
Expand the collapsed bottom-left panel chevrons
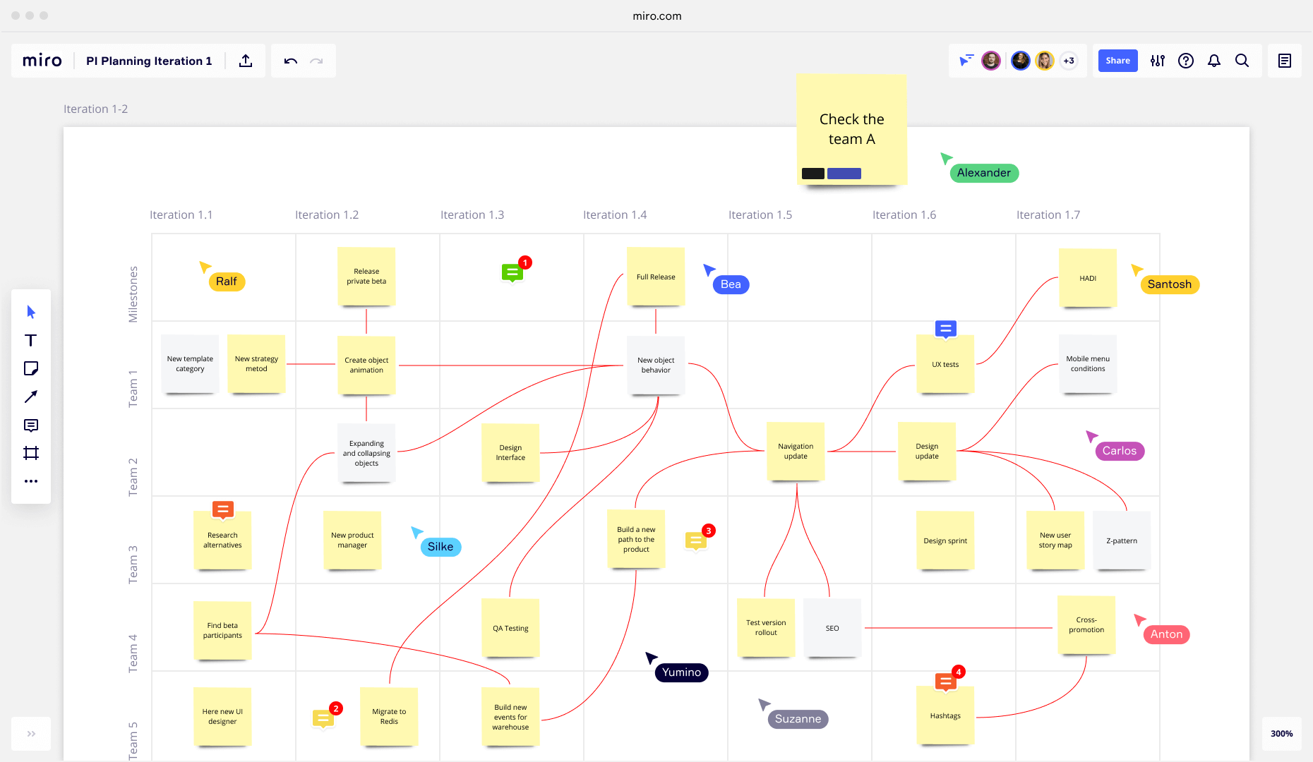point(31,734)
